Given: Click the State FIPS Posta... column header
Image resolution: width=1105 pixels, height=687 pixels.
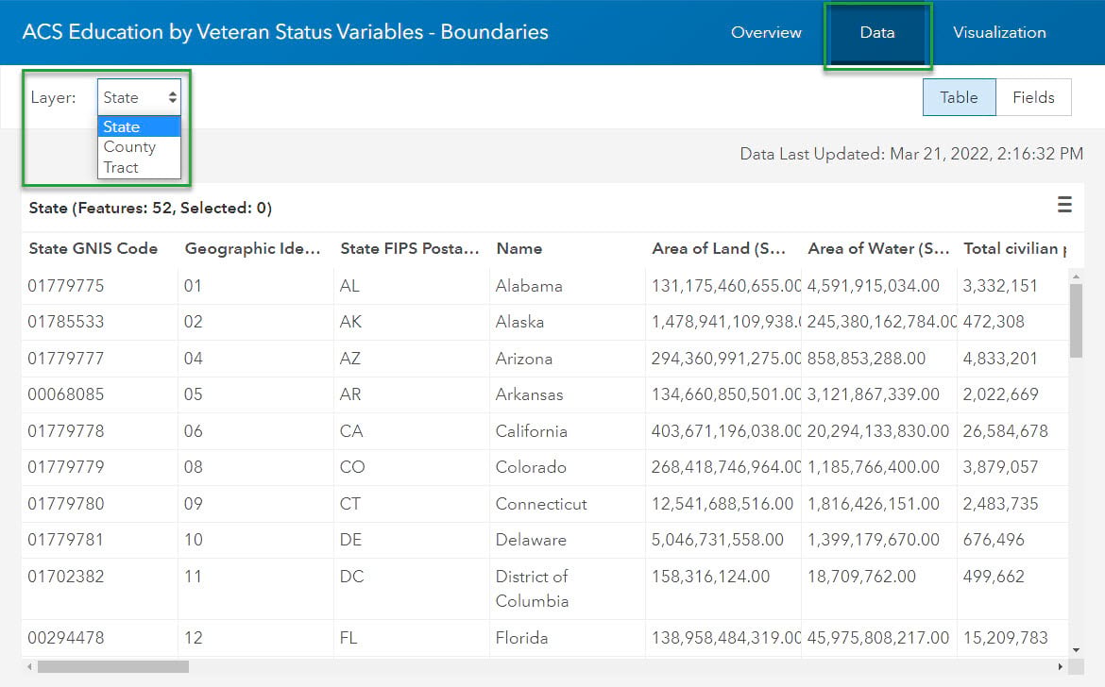Looking at the screenshot, I should (410, 248).
